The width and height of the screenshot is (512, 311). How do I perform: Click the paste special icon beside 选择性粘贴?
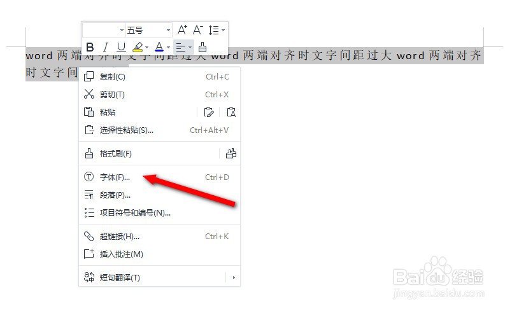click(89, 130)
